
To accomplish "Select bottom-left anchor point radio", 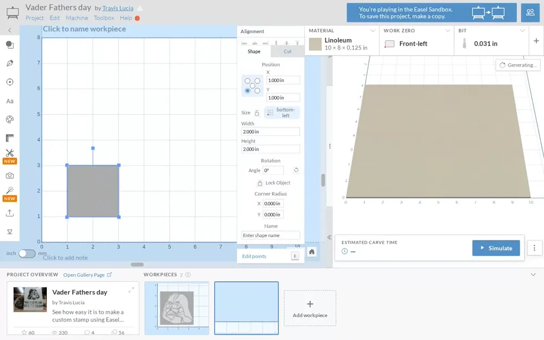I will coord(248,90).
